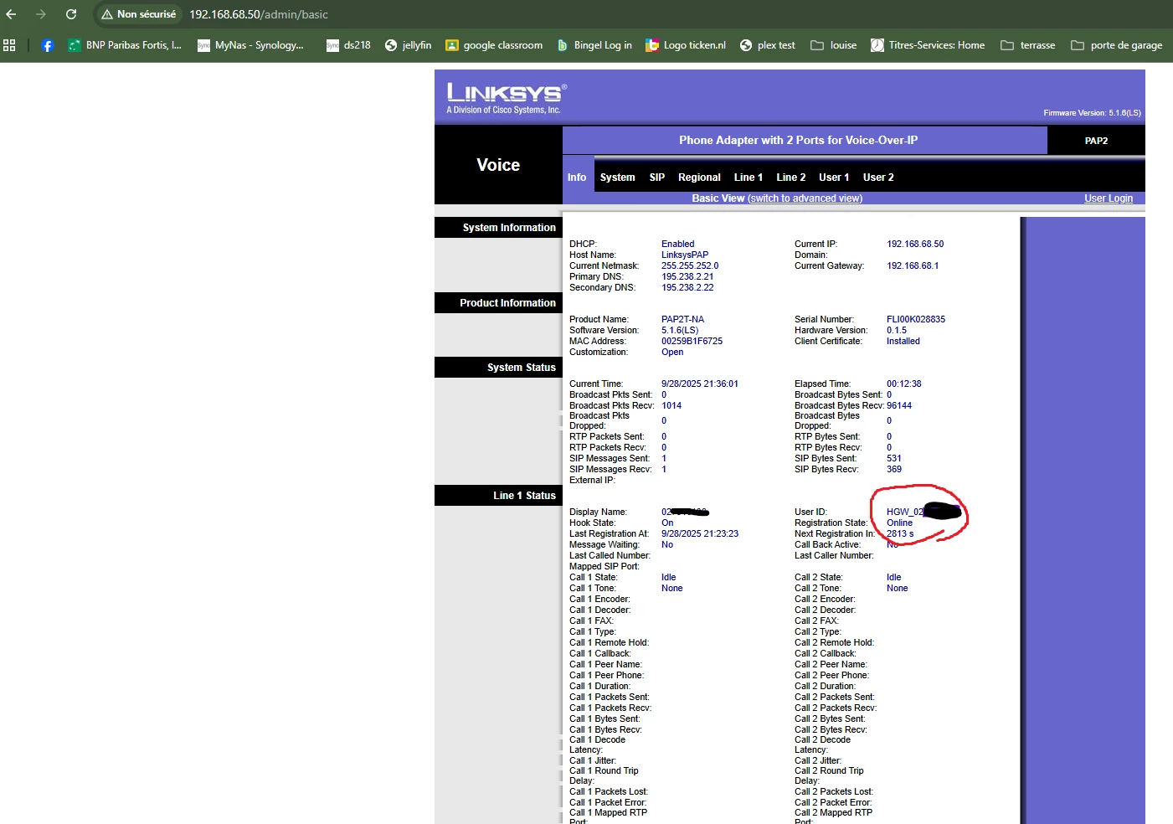
Task: Click the SIP Bytes Sent value 531
Action: (x=894, y=459)
